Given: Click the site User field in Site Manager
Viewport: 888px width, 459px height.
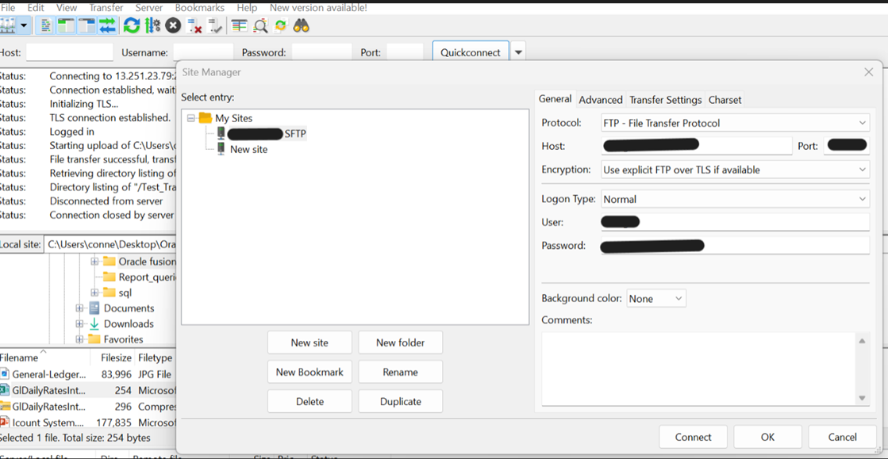Looking at the screenshot, I should pos(735,222).
